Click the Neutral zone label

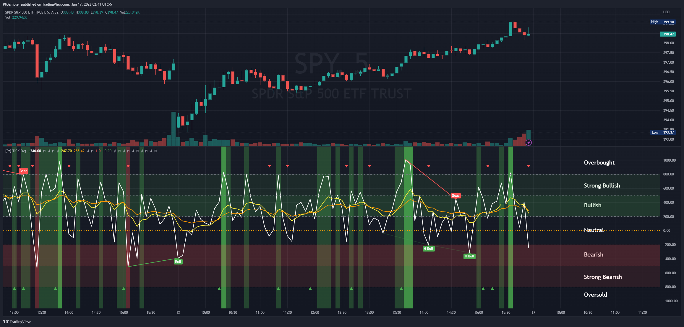594,230
